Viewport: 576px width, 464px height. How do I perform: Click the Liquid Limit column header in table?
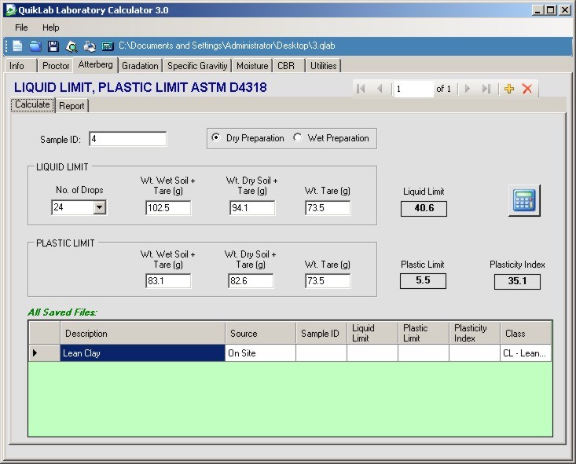[372, 334]
